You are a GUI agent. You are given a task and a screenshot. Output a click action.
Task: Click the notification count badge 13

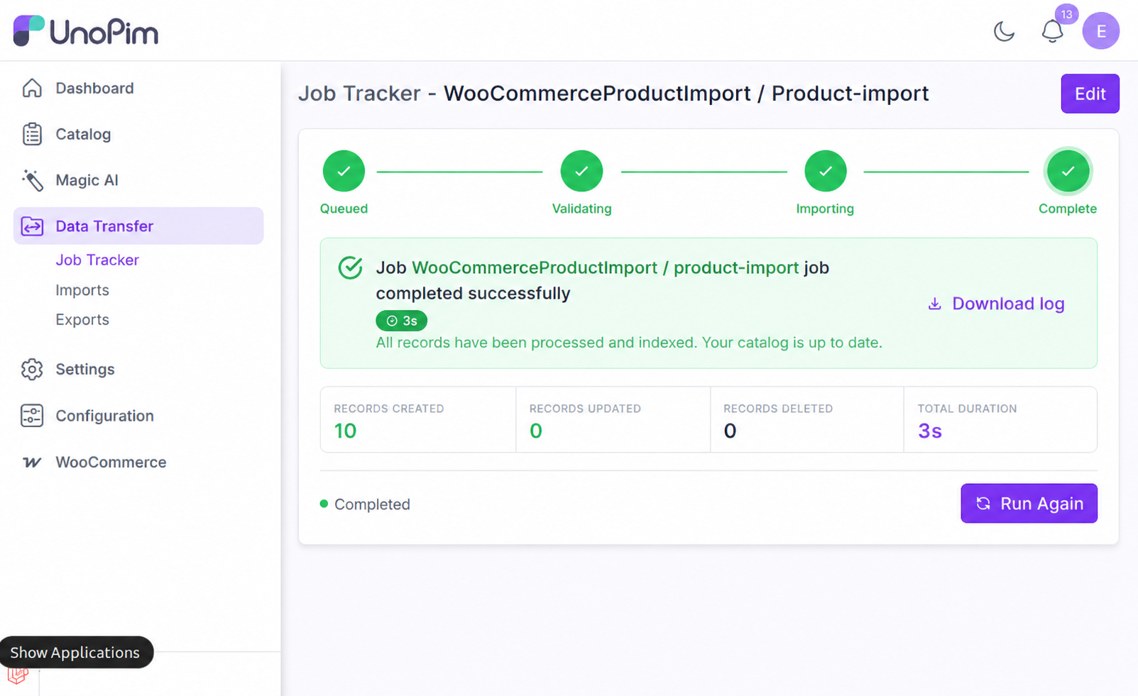[1066, 14]
